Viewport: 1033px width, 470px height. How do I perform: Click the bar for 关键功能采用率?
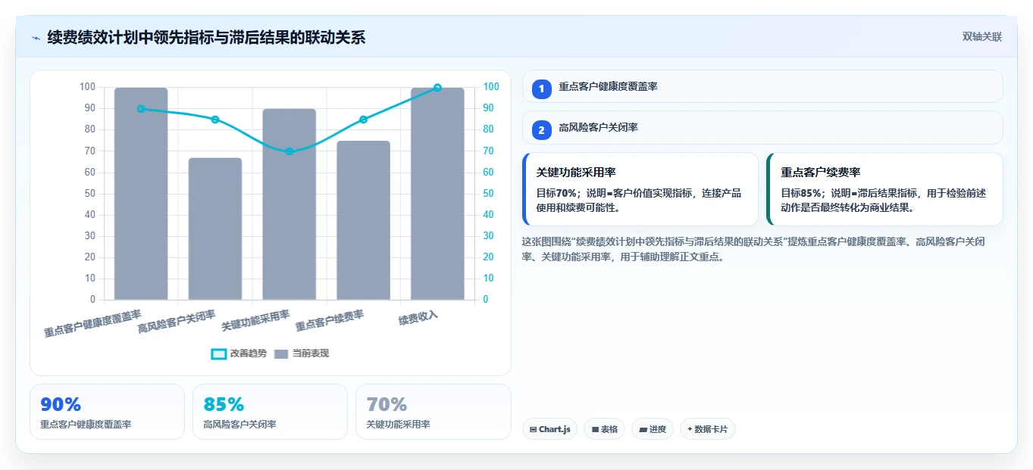pyautogui.click(x=290, y=204)
